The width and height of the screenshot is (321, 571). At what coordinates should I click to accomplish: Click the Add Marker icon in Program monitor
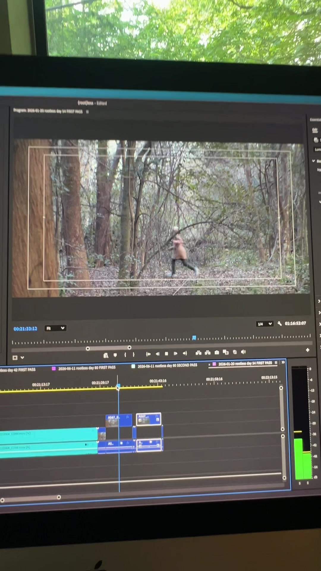[115, 355]
